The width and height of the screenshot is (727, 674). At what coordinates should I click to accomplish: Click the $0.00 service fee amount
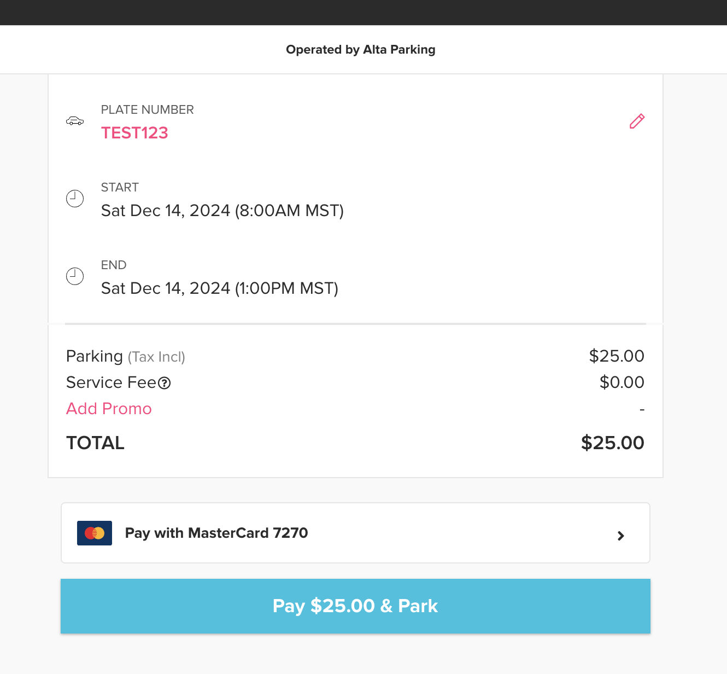622,382
